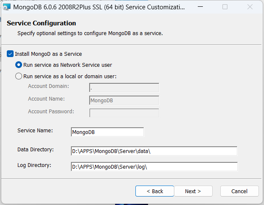Click the MongoDB installer icon in title bar
This screenshot has width=264, height=205.
point(7,7)
